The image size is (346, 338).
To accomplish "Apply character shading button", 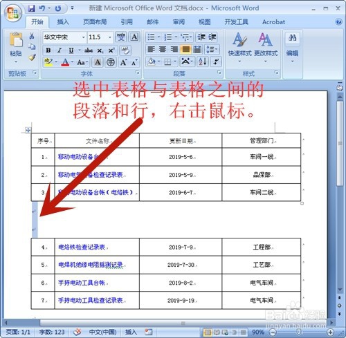I will 98,62.
